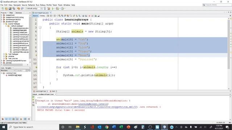Collapse the Source Packages node
Image resolution: width=232 pixels, height=130 pixels.
pos(4,24)
